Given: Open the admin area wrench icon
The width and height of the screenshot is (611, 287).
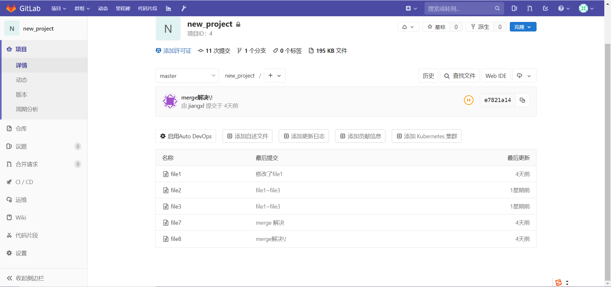Looking at the screenshot, I should point(184,9).
